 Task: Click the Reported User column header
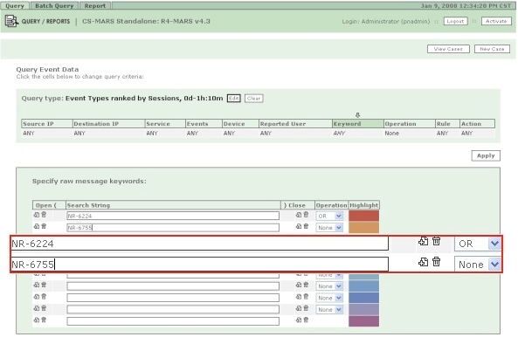[x=295, y=124]
